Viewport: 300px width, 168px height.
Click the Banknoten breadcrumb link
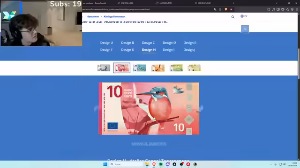click(93, 17)
